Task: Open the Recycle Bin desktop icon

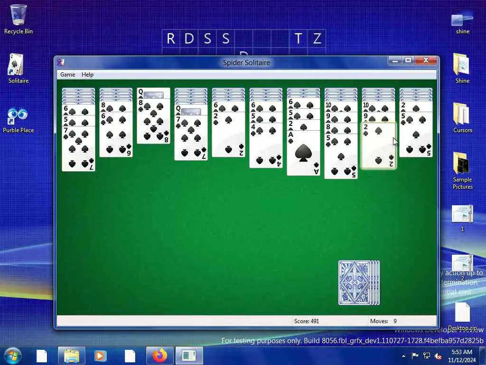Action: [x=19, y=19]
